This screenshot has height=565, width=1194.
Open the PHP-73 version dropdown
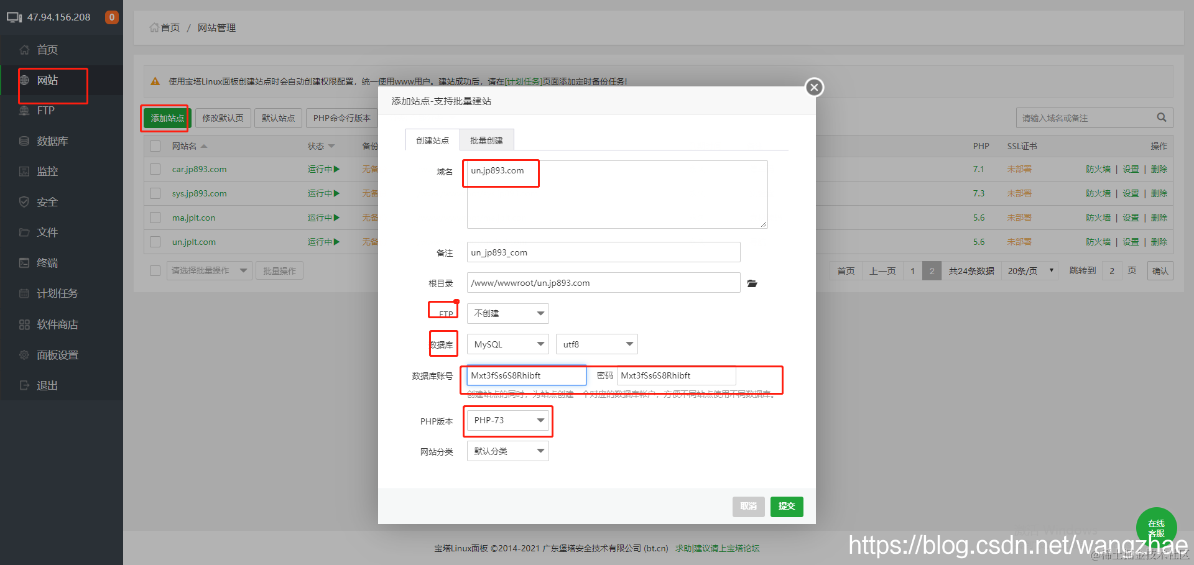pyautogui.click(x=508, y=421)
